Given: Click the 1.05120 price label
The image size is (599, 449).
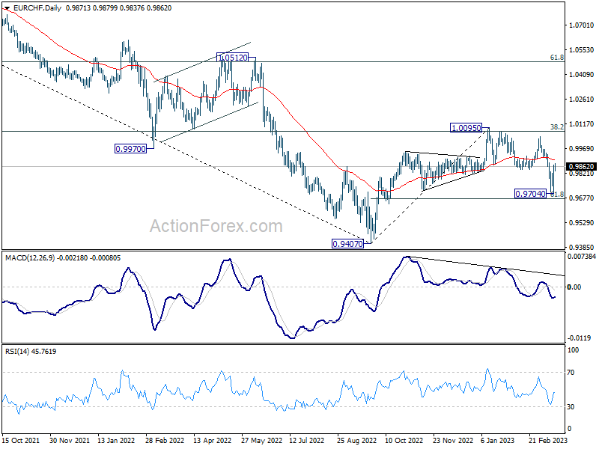Looking at the screenshot, I should pos(232,58).
